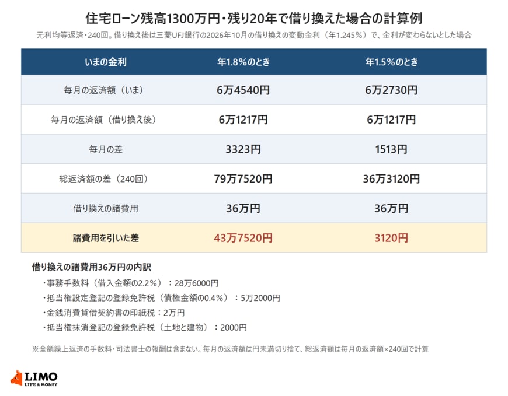The width and height of the screenshot is (508, 396).
Task: Click the red value 43万7520円
Action: coord(243,238)
